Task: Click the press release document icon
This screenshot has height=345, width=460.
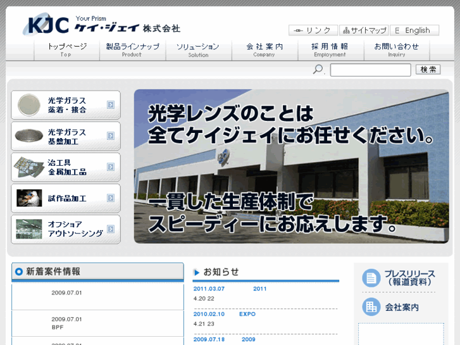Action: [371, 278]
